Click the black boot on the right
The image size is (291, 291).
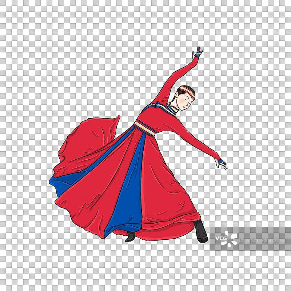pos(201,230)
